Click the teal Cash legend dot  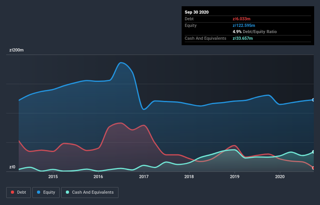pos(67,192)
